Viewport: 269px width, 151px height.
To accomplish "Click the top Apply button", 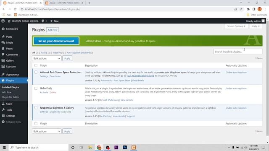I will [67, 58].
